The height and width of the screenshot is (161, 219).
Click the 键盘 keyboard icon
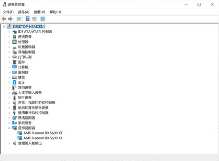pyautogui.click(x=14, y=77)
